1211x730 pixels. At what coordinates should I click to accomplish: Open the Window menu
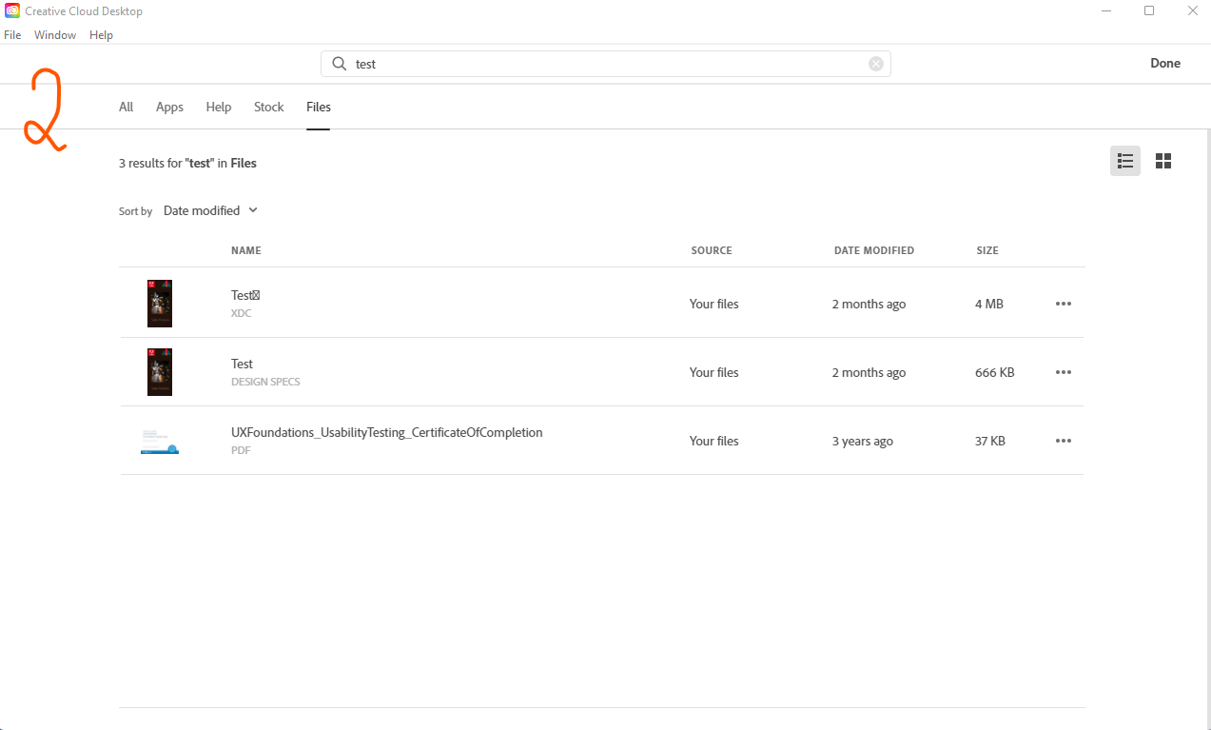[x=54, y=34]
